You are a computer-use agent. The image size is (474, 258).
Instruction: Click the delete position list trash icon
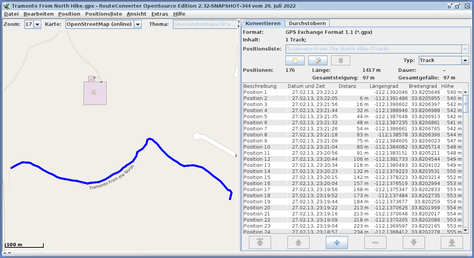click(340, 60)
